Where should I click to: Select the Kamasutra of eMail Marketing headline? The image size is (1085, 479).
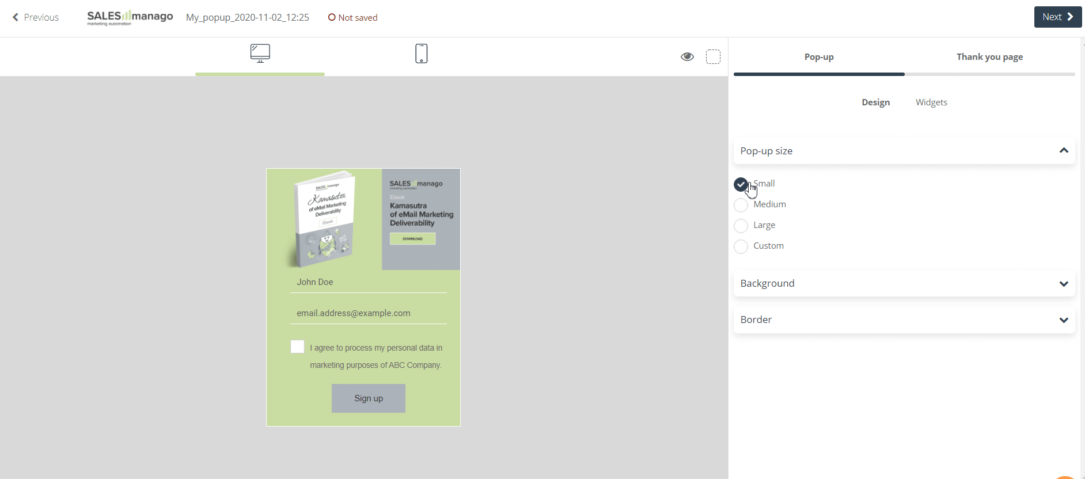pyautogui.click(x=422, y=214)
